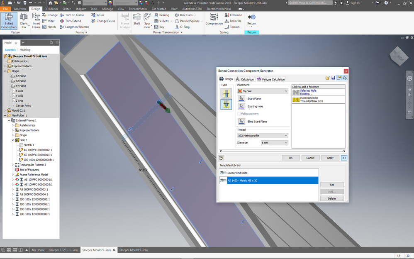Expand the Rectangular Pattern 2 node
This screenshot has width=414, height=259.
[x=13, y=165]
